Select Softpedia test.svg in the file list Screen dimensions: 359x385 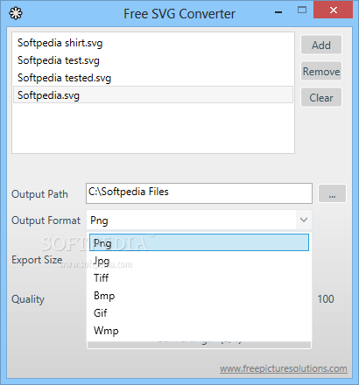pos(153,60)
